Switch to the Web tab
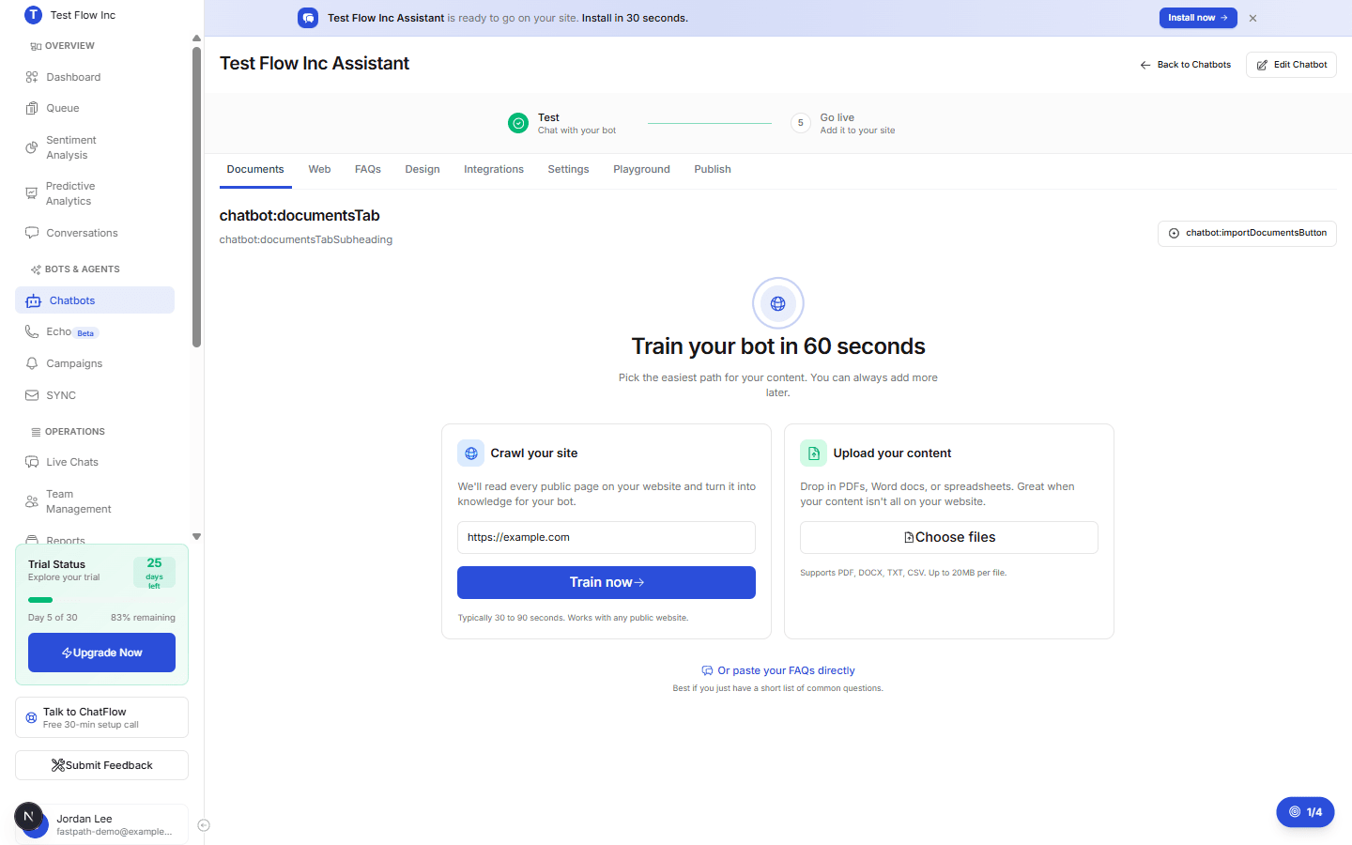This screenshot has height=845, width=1352. tap(319, 170)
